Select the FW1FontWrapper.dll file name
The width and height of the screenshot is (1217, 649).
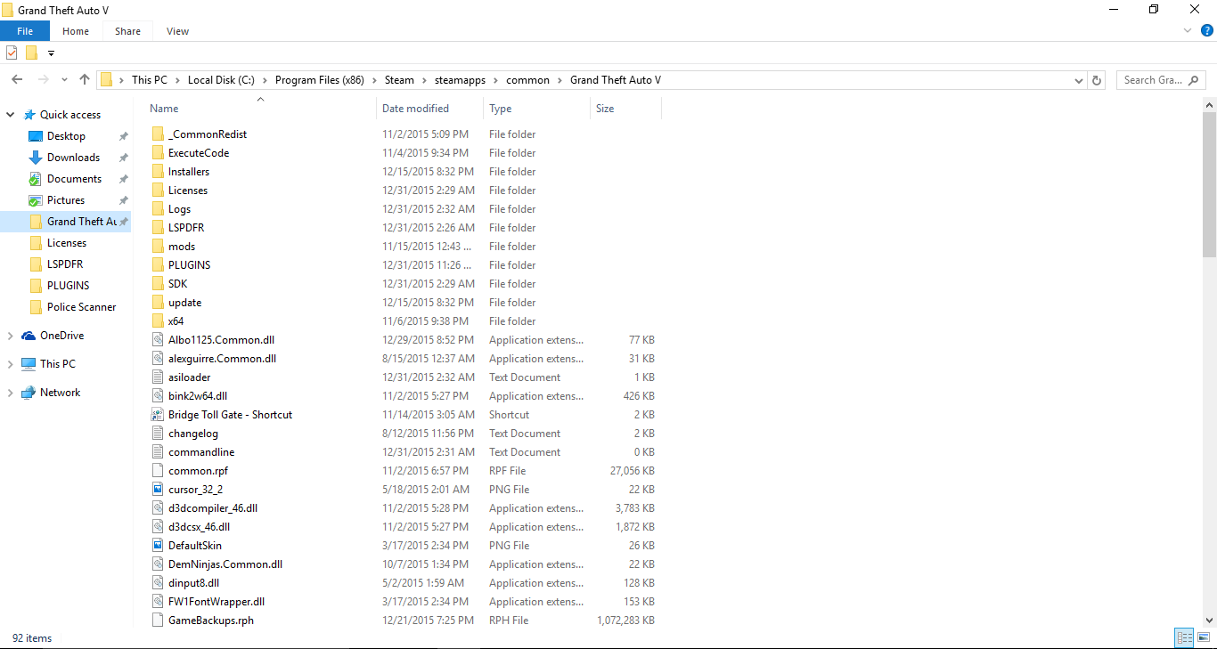coord(216,602)
